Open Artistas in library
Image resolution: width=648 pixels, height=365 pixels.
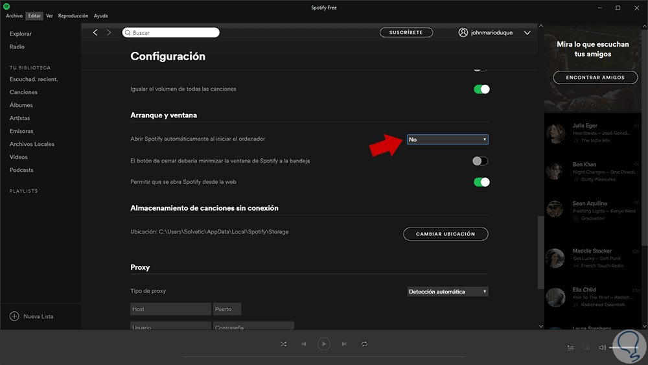pos(20,118)
